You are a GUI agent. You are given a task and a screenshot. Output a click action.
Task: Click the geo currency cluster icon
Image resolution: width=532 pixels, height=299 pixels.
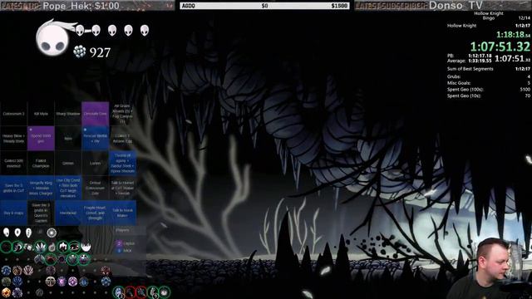(x=80, y=51)
